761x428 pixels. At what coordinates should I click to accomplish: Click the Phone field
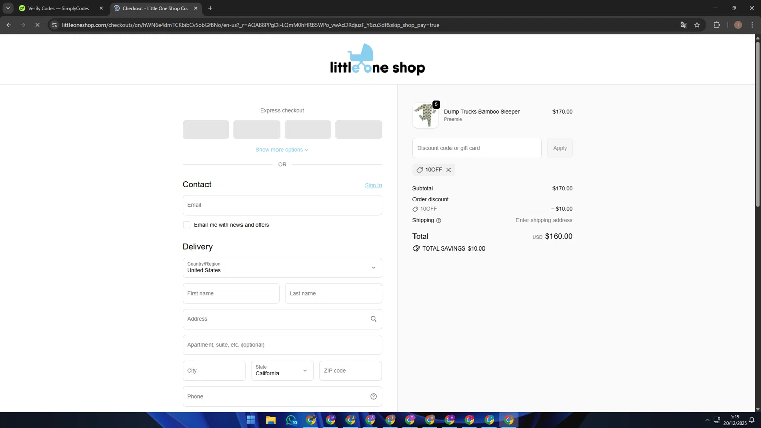coord(282,397)
